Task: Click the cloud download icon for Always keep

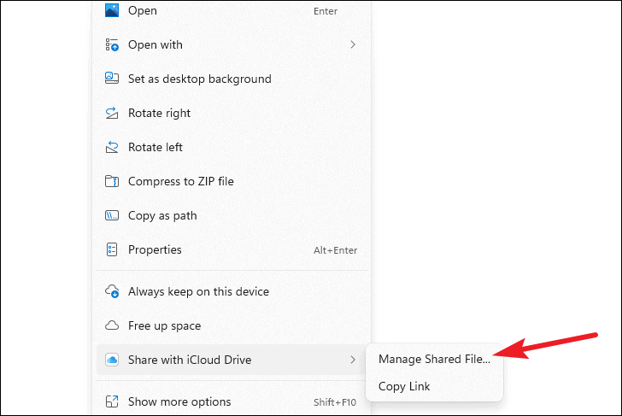Action: click(x=112, y=291)
